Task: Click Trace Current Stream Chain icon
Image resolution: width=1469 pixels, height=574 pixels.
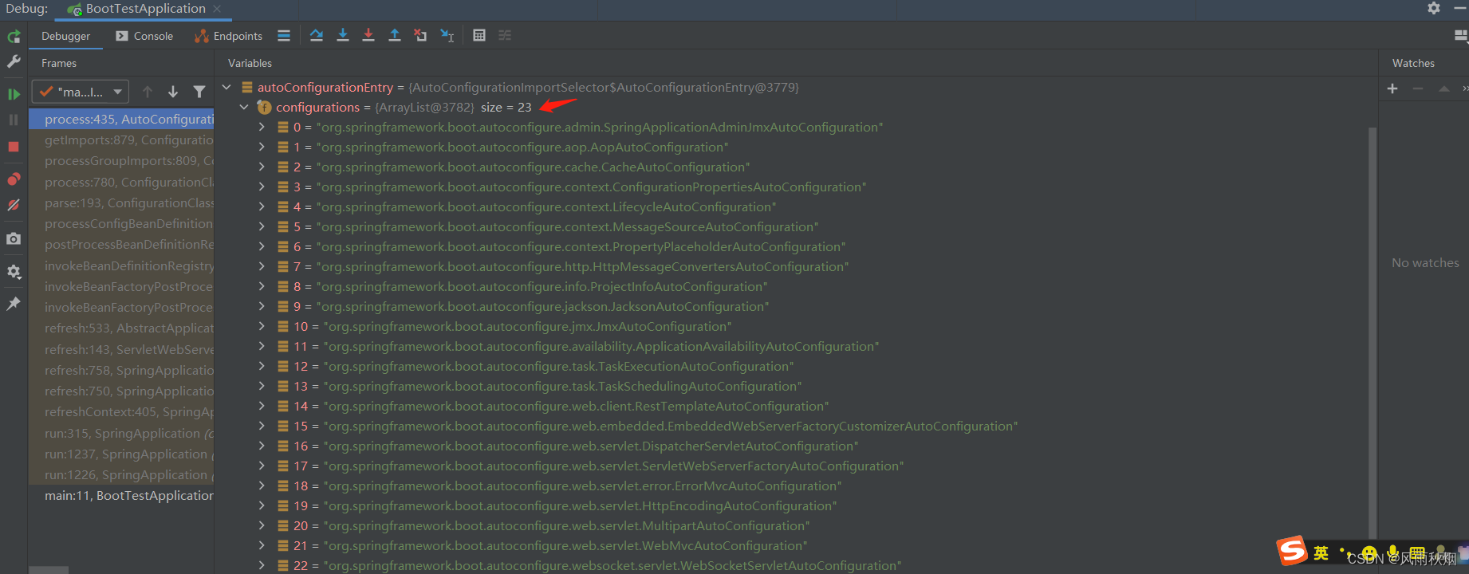Action: click(x=505, y=36)
